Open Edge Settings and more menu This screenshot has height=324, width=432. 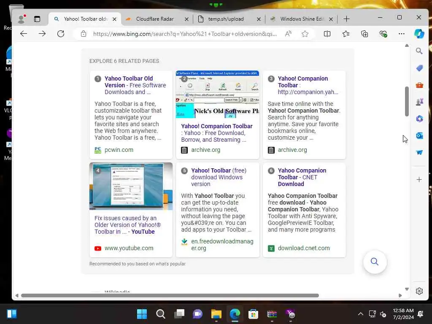tap(402, 34)
